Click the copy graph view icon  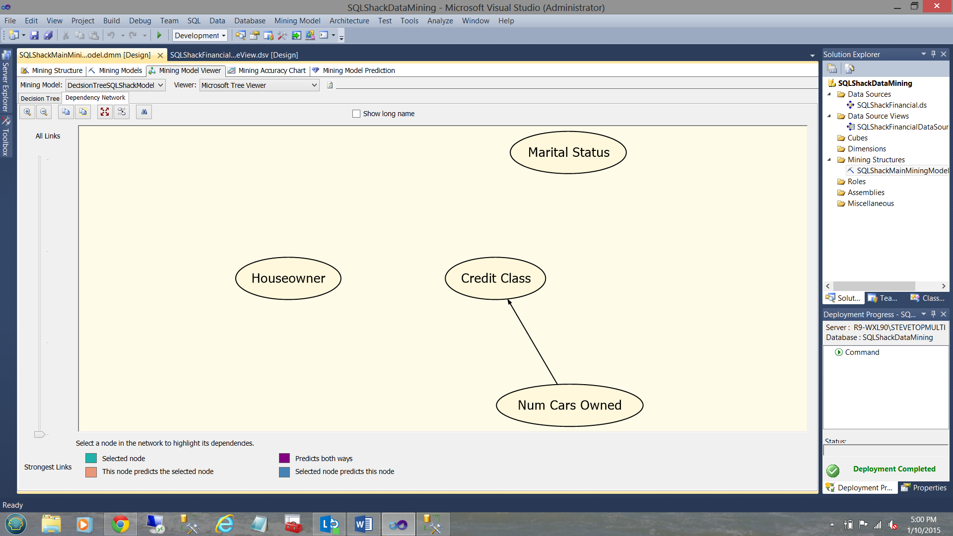point(66,112)
